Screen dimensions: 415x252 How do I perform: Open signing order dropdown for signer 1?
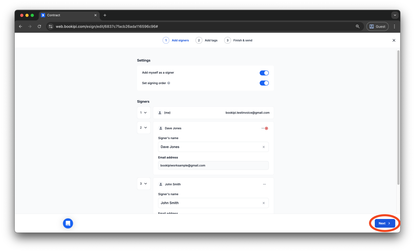click(x=144, y=113)
